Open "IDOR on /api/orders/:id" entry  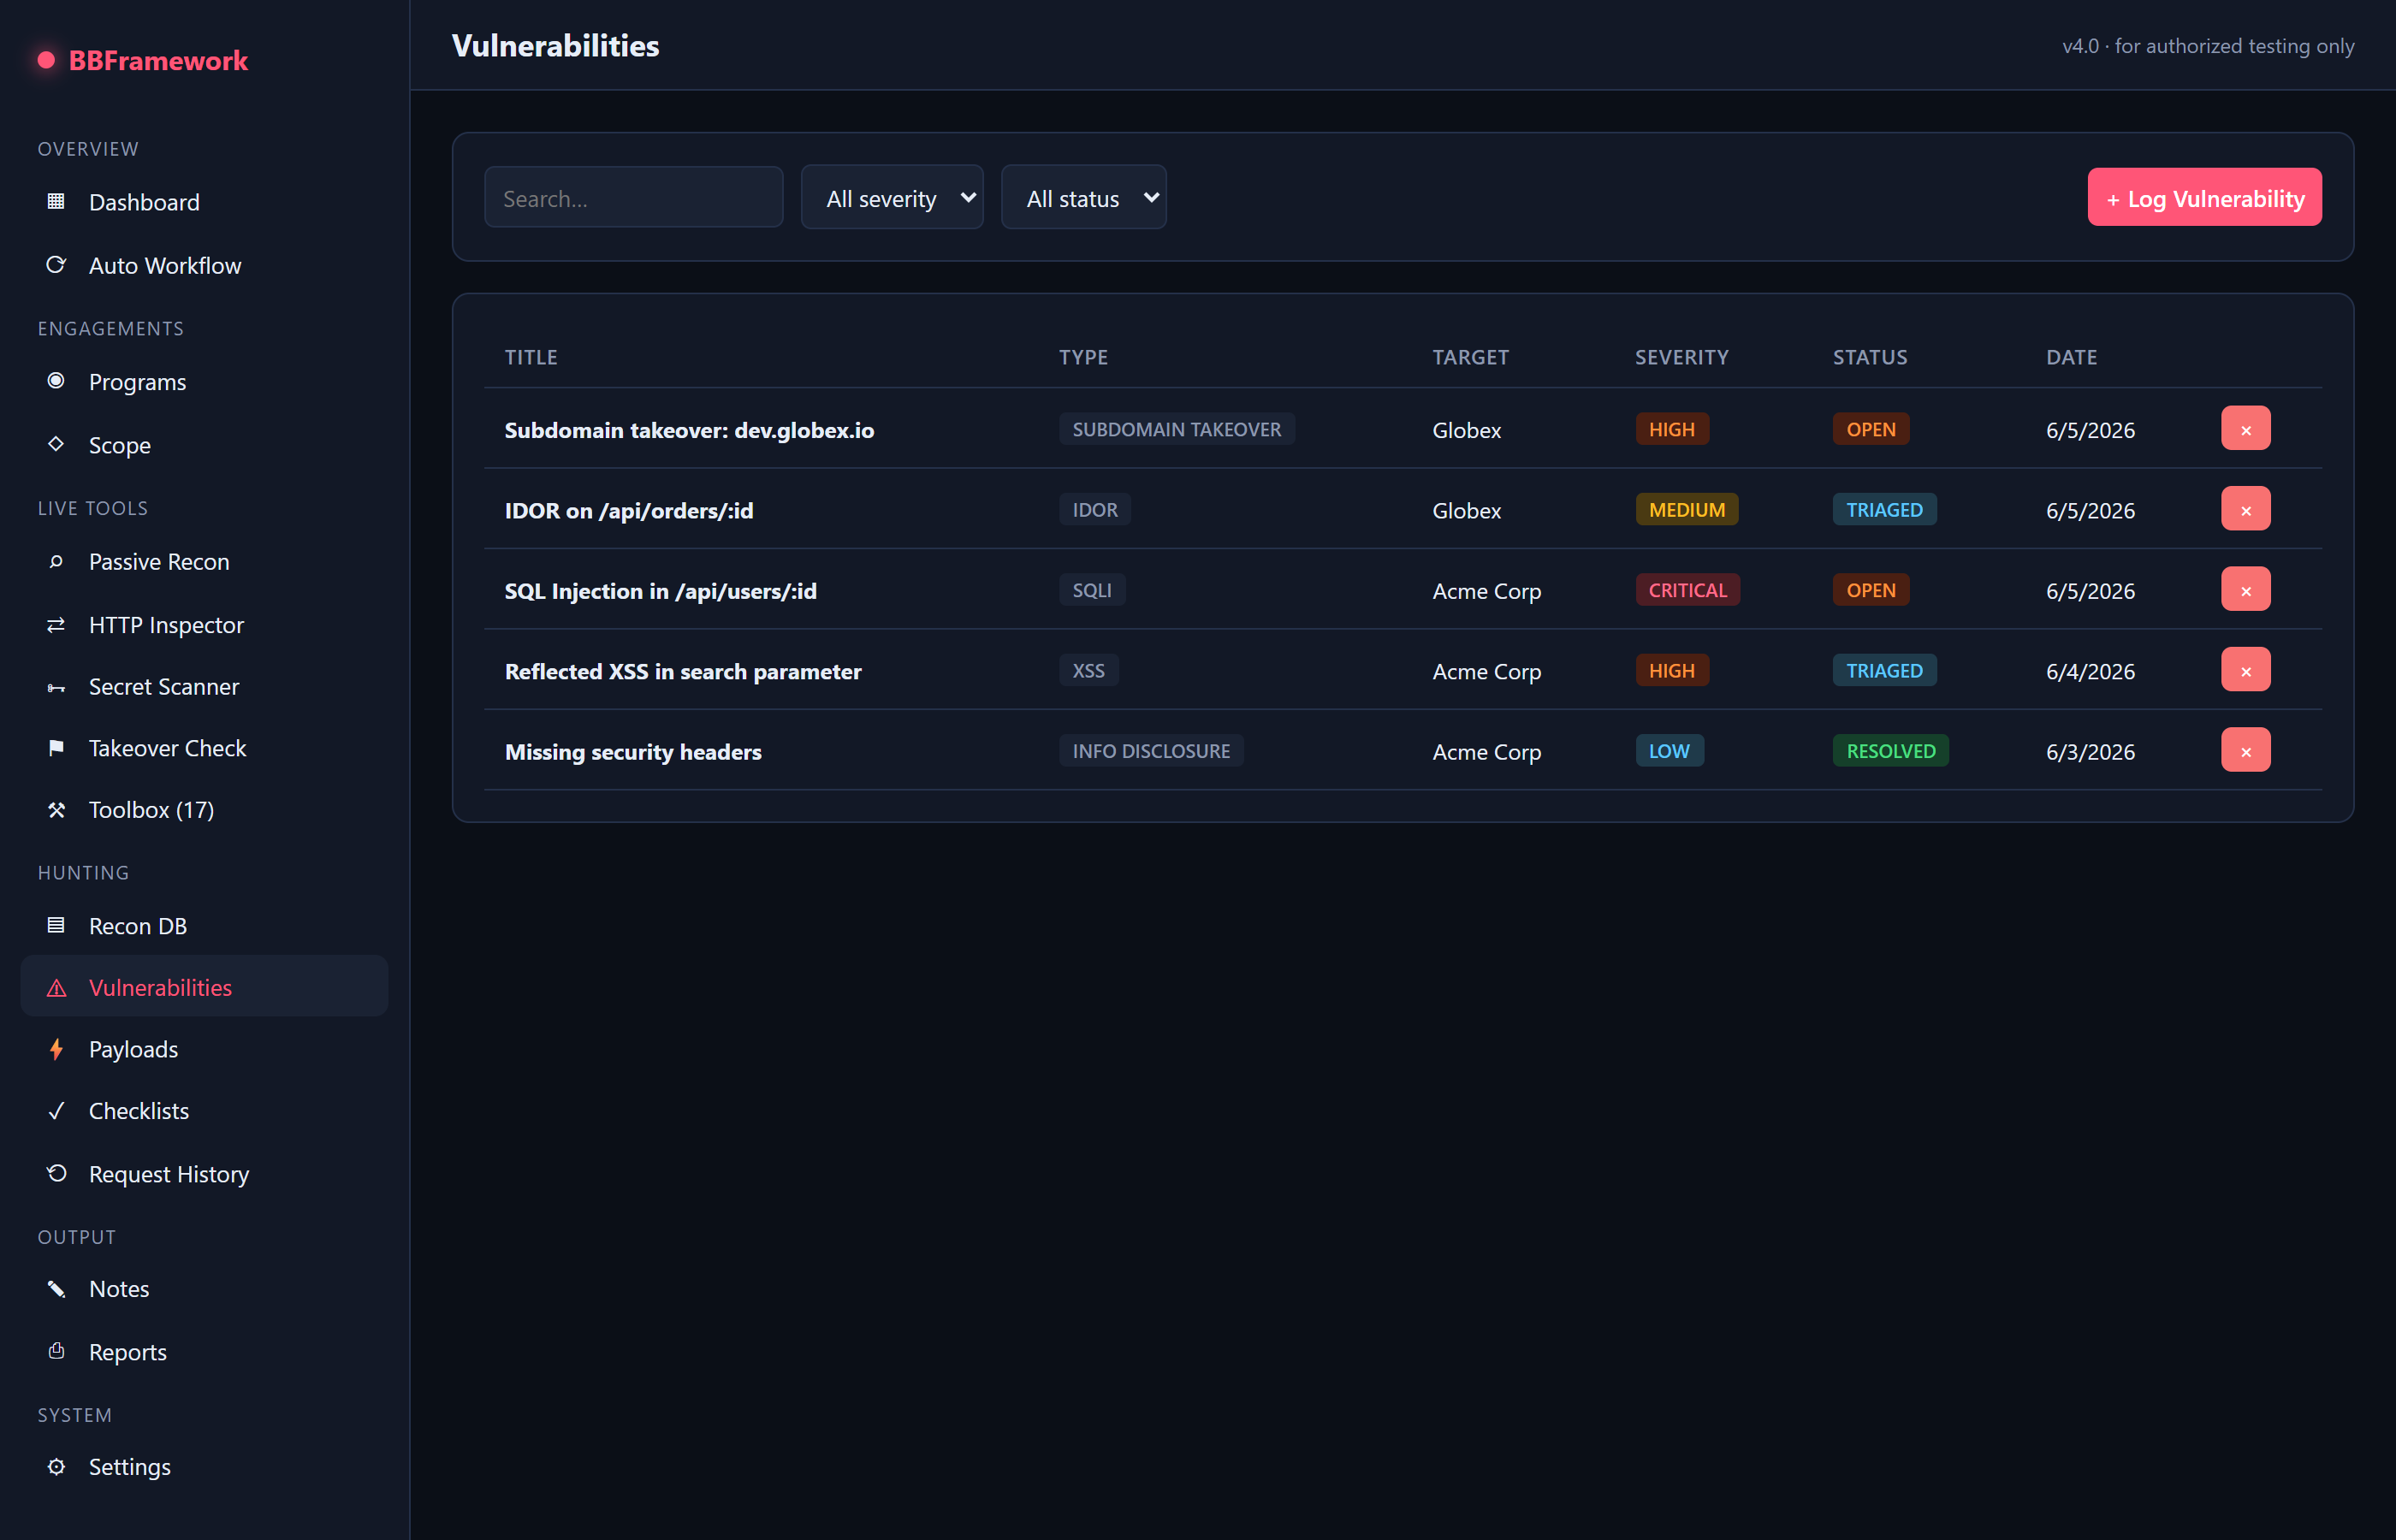coord(629,510)
